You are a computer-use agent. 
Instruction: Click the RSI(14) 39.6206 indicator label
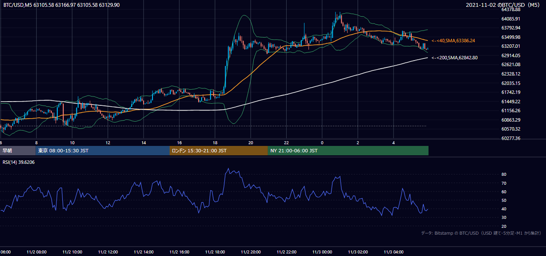[x=19, y=162]
